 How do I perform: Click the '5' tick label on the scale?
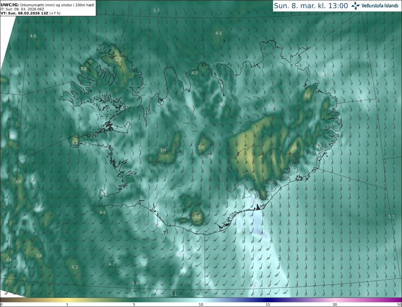[x=134, y=304]
